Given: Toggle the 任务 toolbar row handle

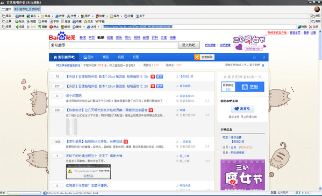Looking at the screenshot, I should pos(6,27).
